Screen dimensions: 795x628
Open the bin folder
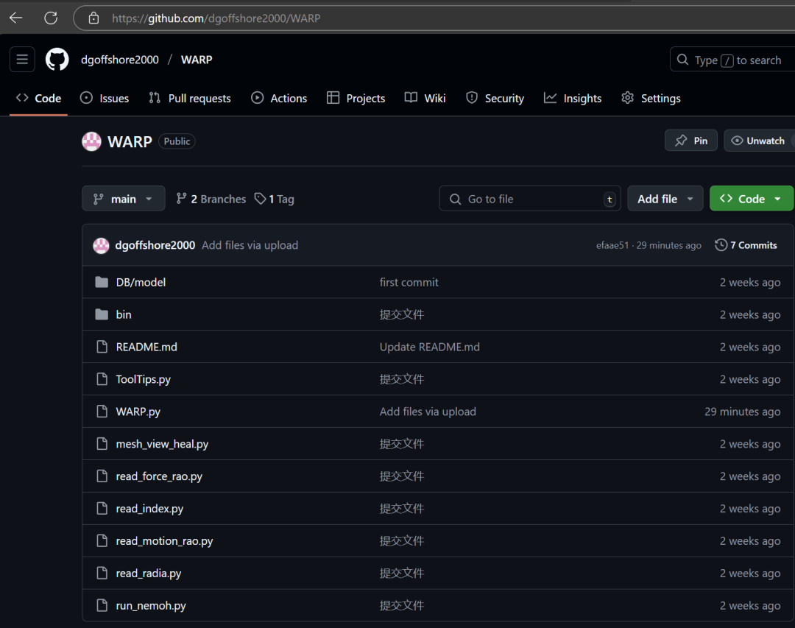point(124,314)
